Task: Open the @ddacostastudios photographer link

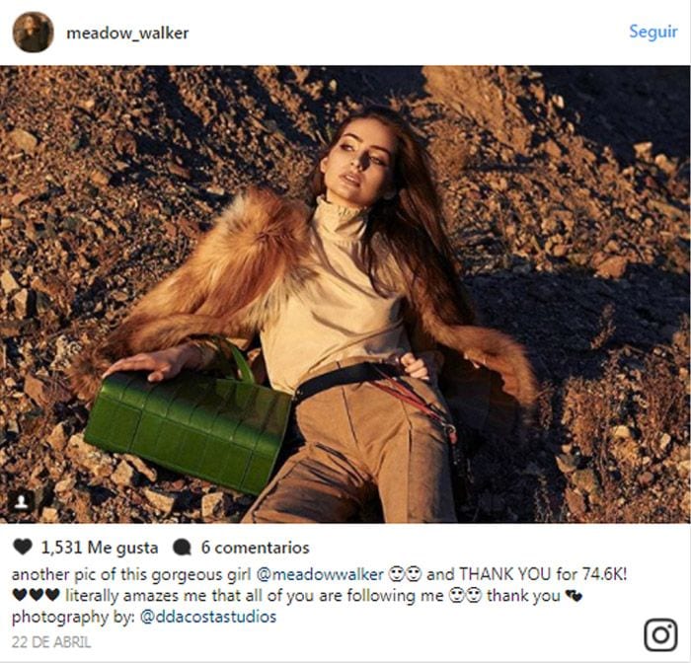Action: coord(208,617)
